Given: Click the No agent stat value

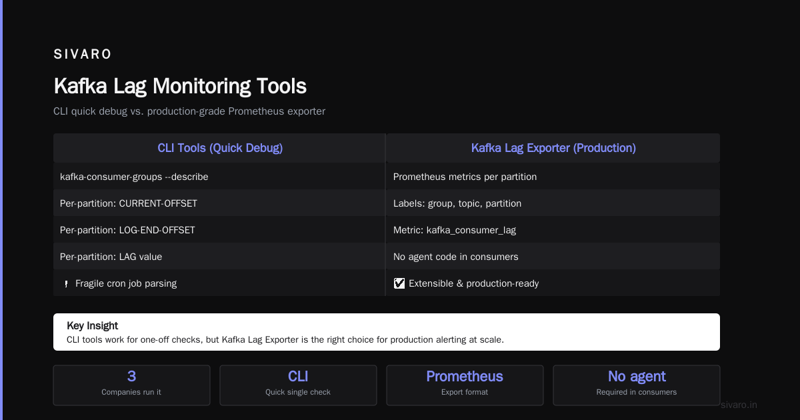Looking at the screenshot, I should [x=637, y=377].
